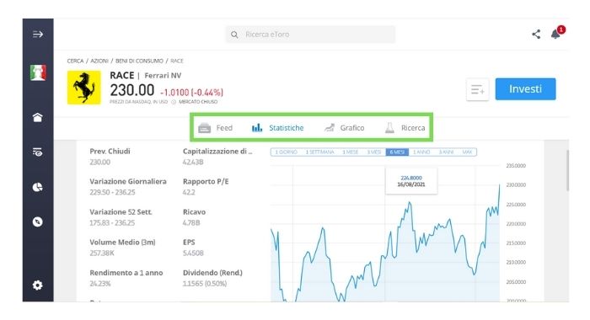Open the discover compass icon in sidebar

pos(38,221)
